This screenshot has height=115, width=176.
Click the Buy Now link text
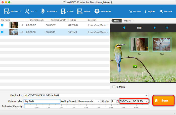(137, 12)
